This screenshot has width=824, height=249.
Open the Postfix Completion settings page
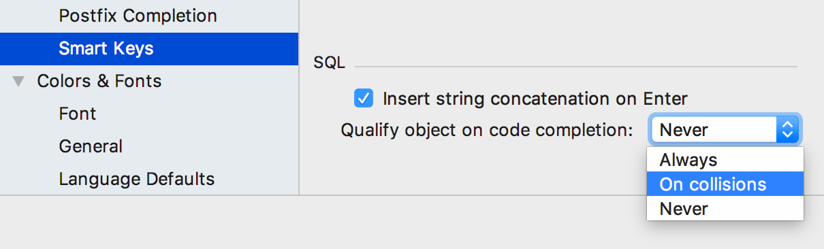point(138,15)
